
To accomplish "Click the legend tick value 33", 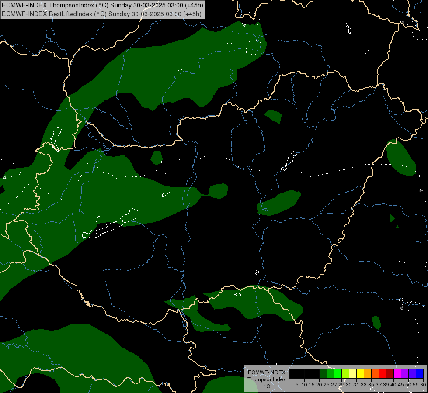I will pos(364,385).
